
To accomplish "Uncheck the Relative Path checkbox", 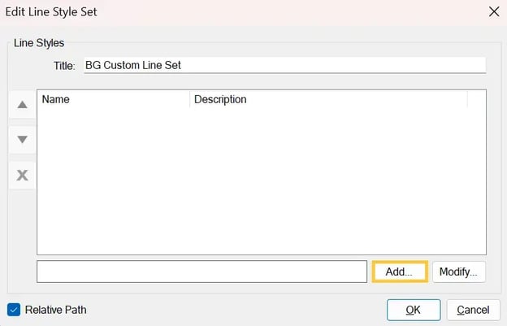I will pyautogui.click(x=14, y=310).
